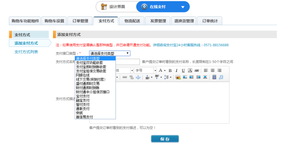283x161 pixels.
Task: Open dropdown arrow left of link icon
Action: point(117,78)
